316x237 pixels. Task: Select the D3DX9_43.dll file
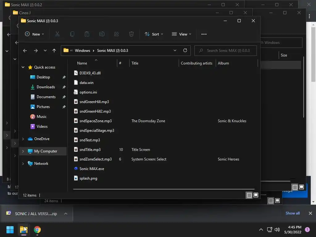(90, 73)
